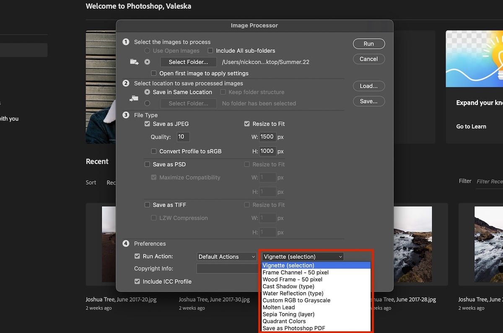Click the step 1 numbered circle
This screenshot has height=333, width=503.
coord(126,42)
